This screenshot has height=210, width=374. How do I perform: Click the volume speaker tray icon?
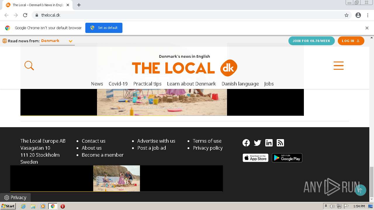click(x=332, y=206)
